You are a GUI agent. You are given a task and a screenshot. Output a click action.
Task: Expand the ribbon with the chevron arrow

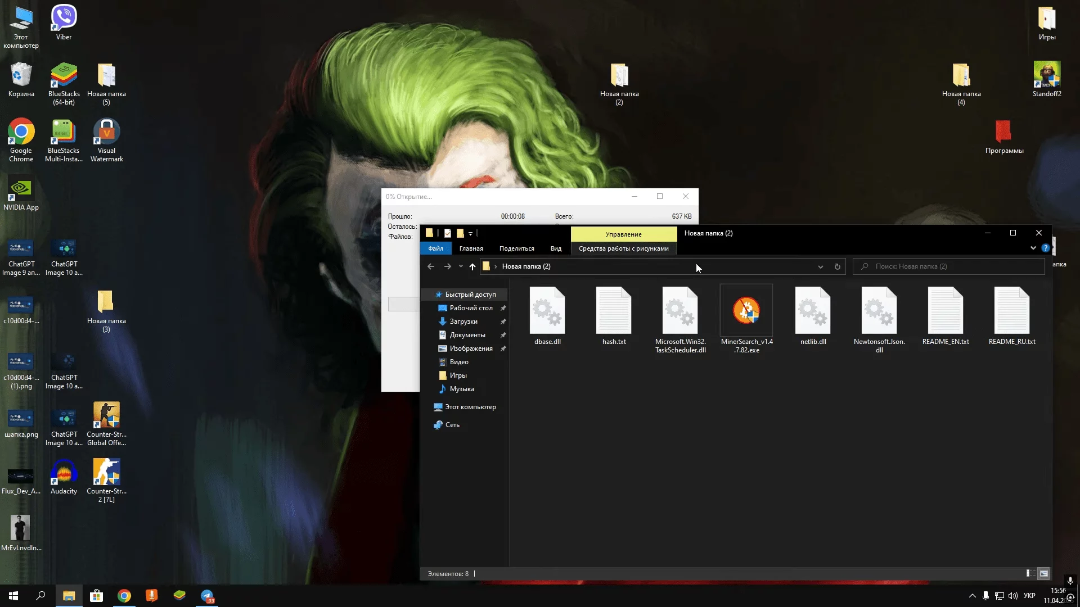pyautogui.click(x=1033, y=248)
